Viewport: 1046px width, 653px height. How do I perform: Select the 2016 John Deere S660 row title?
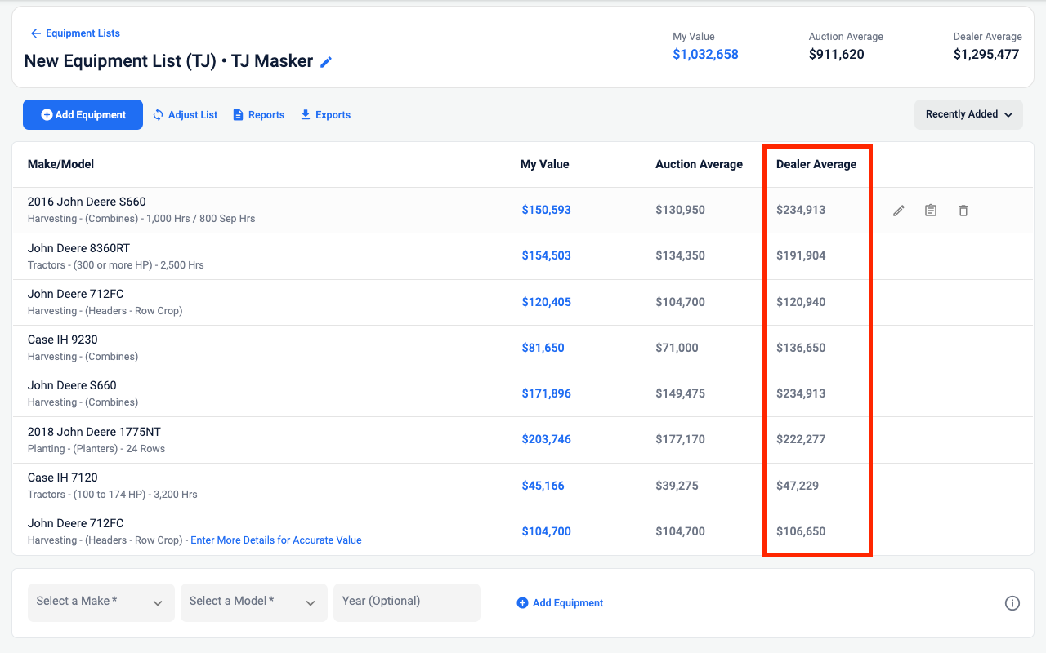(x=87, y=202)
